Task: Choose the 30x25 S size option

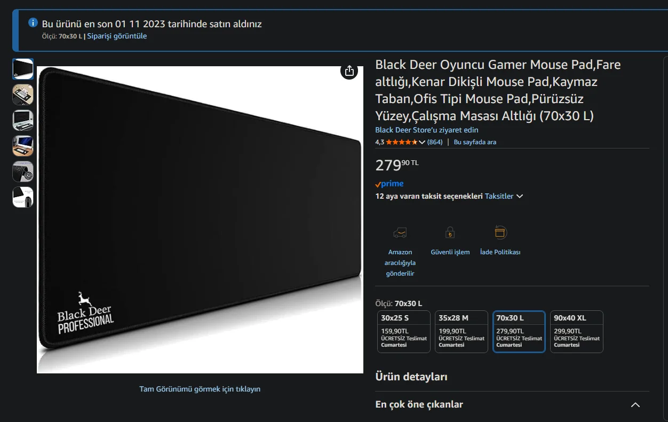Action: coord(404,332)
